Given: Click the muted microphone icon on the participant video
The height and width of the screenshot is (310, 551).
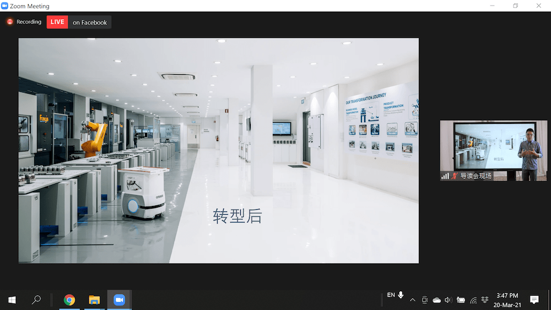Looking at the screenshot, I should click(455, 176).
